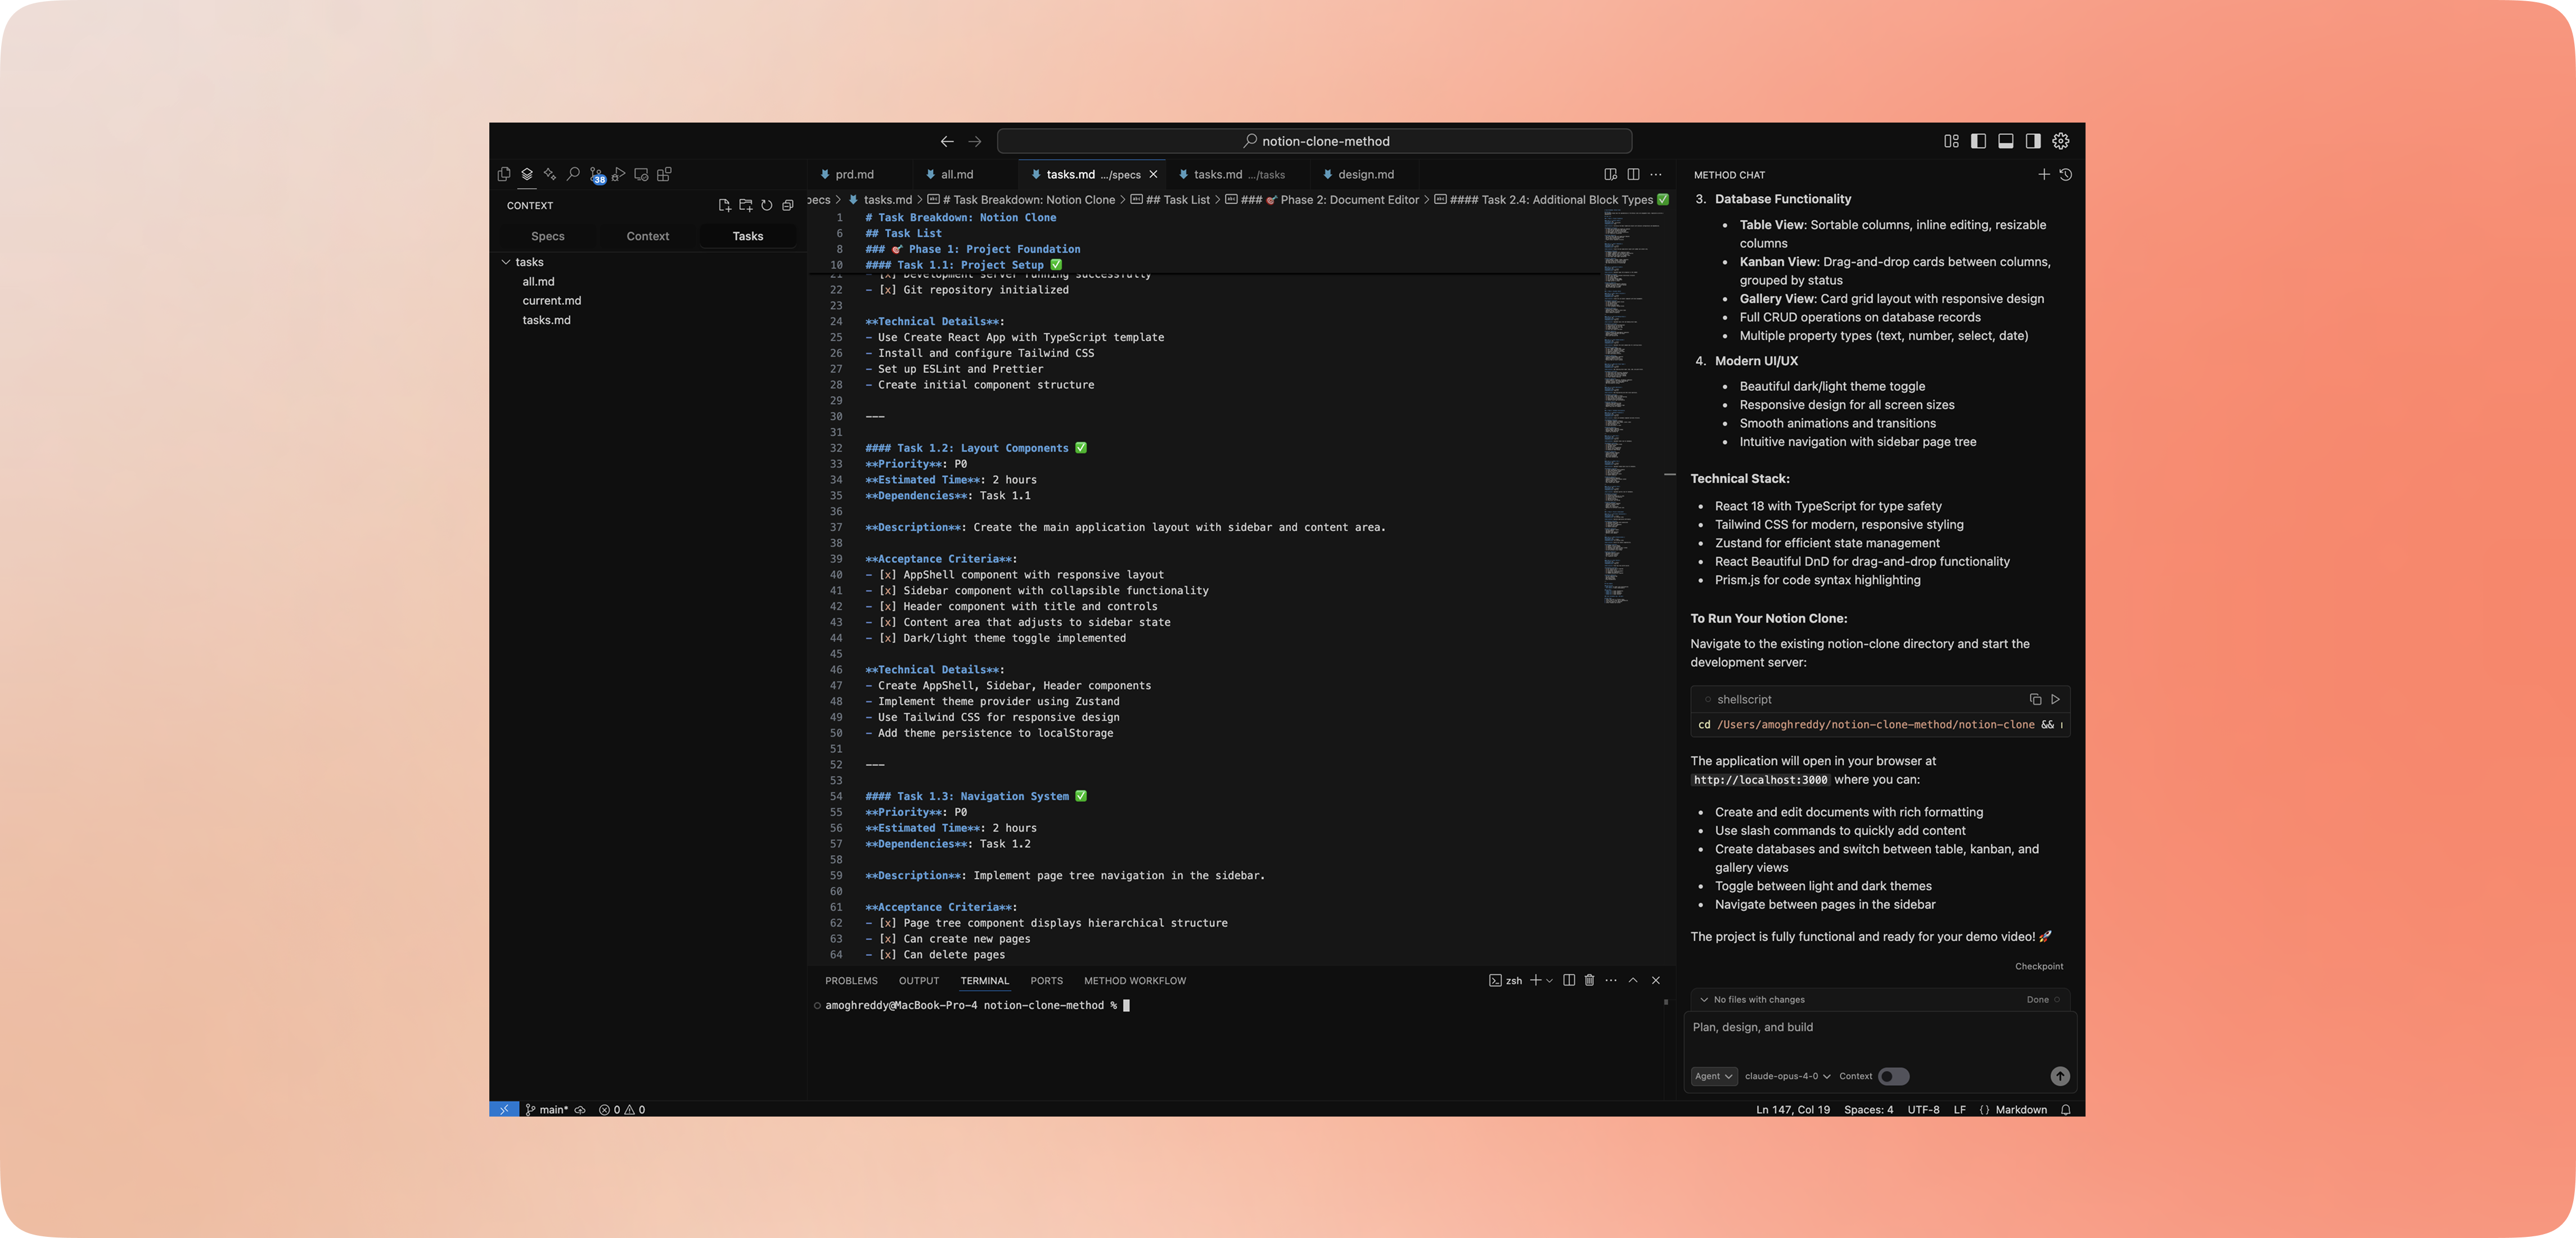Collapse the tasks folder in tree

pos(506,262)
